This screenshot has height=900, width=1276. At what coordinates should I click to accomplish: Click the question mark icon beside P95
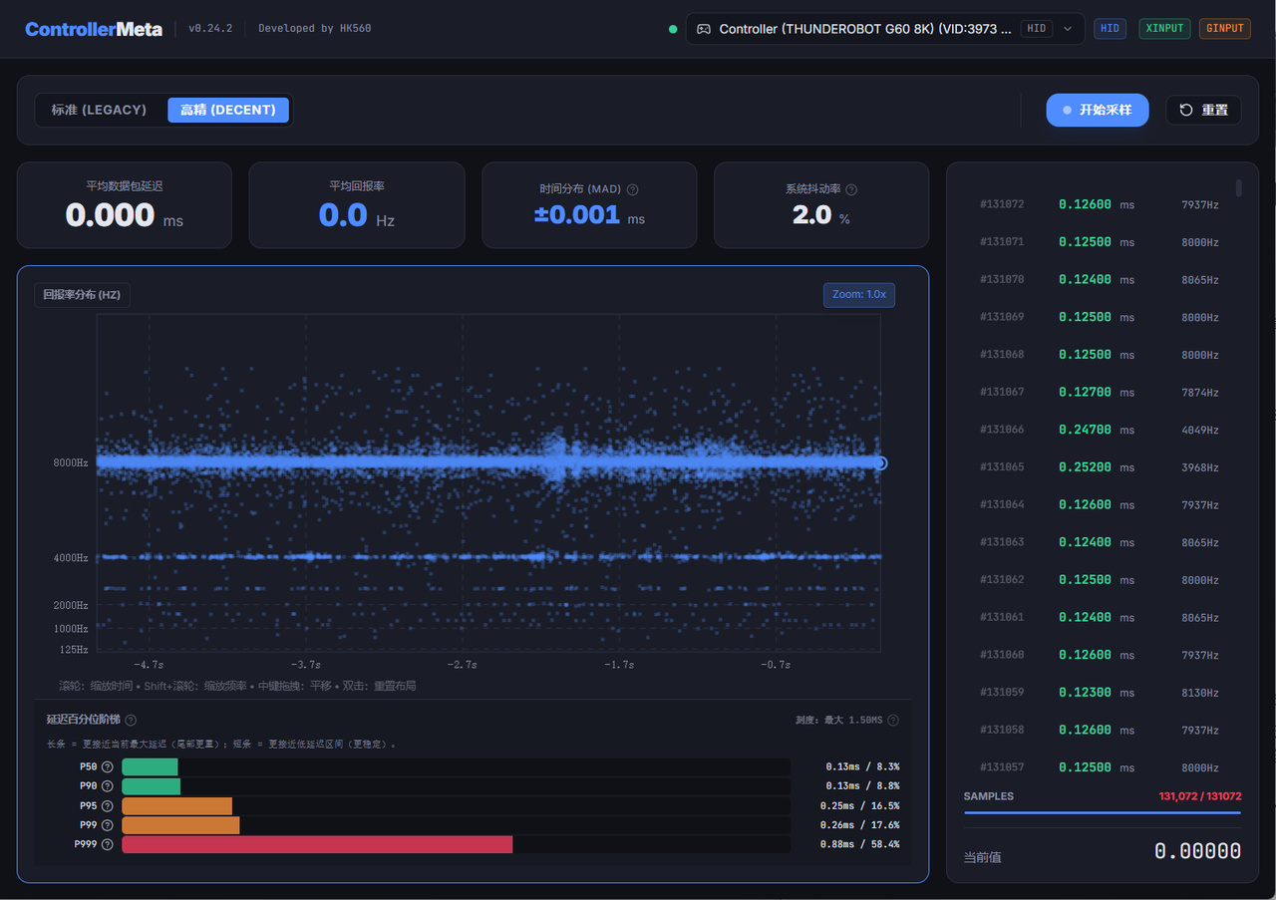click(x=108, y=805)
